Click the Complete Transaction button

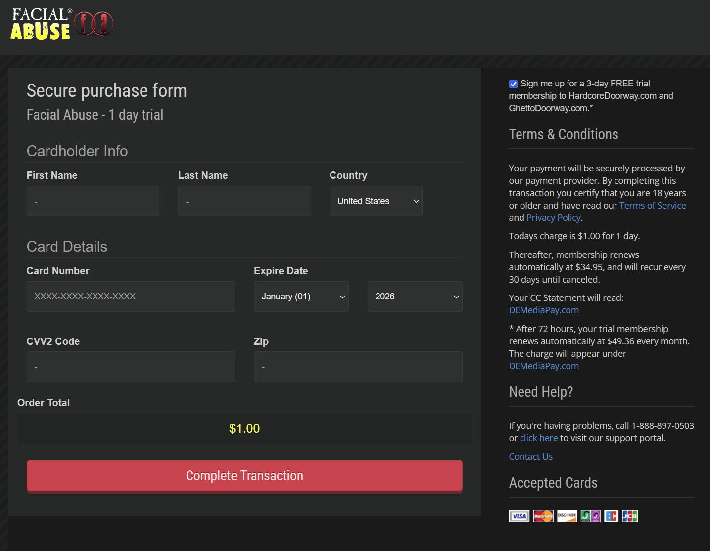(244, 476)
